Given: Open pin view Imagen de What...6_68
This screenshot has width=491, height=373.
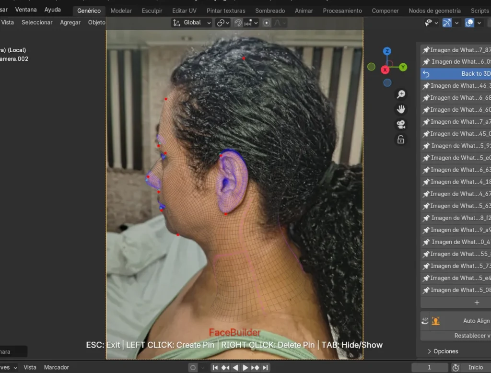Looking at the screenshot, I should 456,98.
